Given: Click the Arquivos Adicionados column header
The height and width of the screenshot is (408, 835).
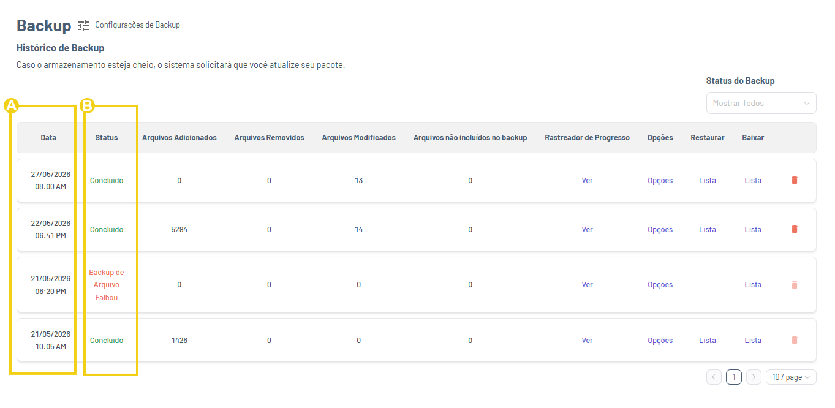Looking at the screenshot, I should (x=179, y=138).
